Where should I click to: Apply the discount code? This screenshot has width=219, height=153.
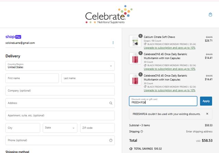click(206, 101)
